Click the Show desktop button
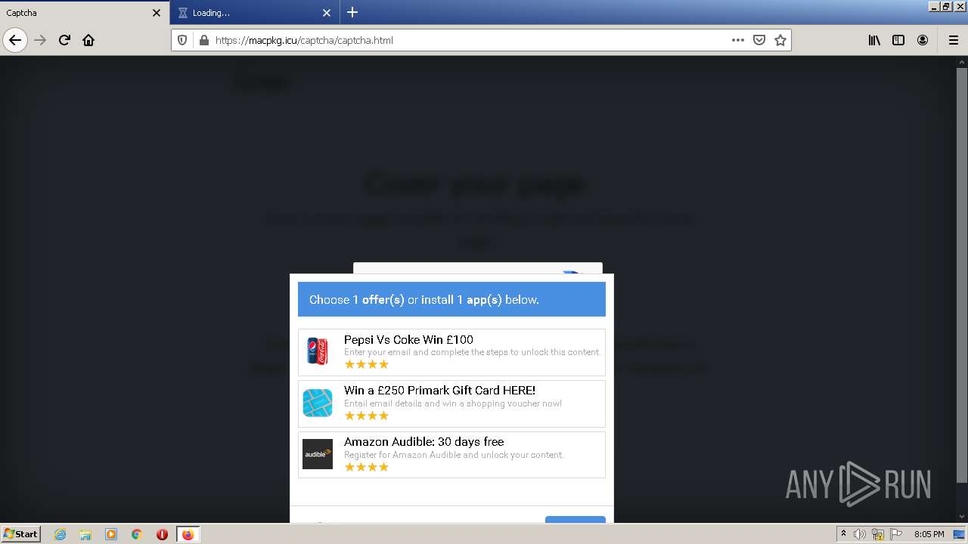The image size is (968, 544). 959,534
